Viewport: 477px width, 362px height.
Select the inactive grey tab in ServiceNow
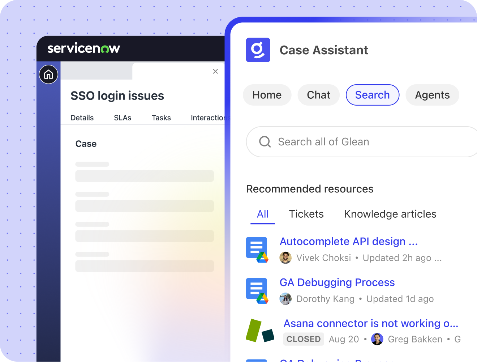[x=96, y=71]
